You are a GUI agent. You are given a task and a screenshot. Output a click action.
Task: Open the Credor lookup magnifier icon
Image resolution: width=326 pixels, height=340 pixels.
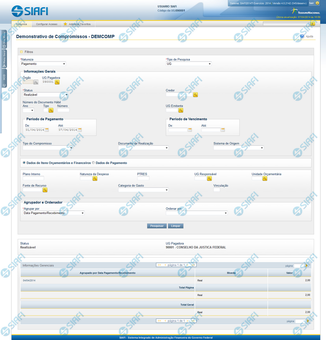pyautogui.click(x=196, y=95)
